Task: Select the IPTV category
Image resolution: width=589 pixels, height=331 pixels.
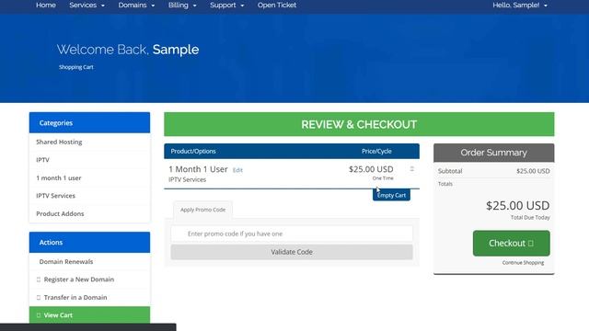Action: (89, 160)
